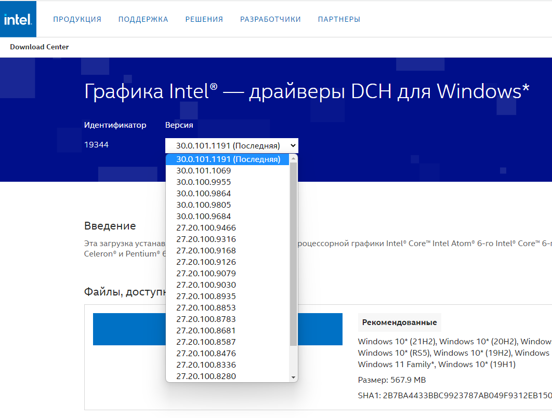Choose version 30.0.101.1069 from list
Screen dimensions: 552x418
click(204, 171)
